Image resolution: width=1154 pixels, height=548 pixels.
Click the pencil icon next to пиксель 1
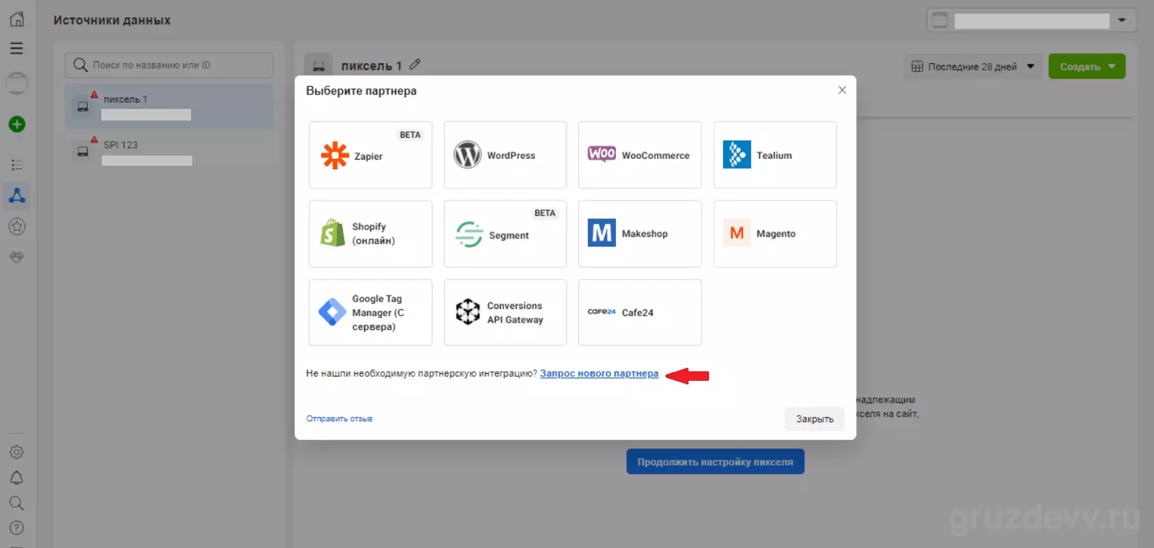tap(415, 65)
